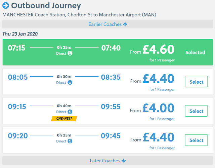Load Earlier Coaches
The image size is (215, 168).
tap(107, 24)
